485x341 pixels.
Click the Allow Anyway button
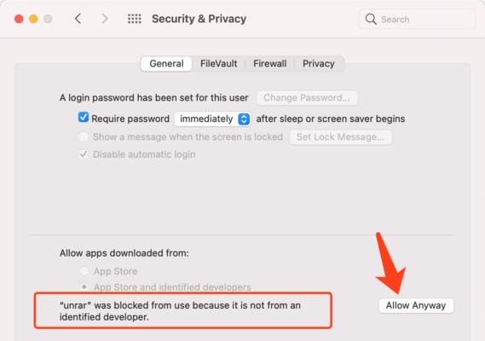click(416, 306)
